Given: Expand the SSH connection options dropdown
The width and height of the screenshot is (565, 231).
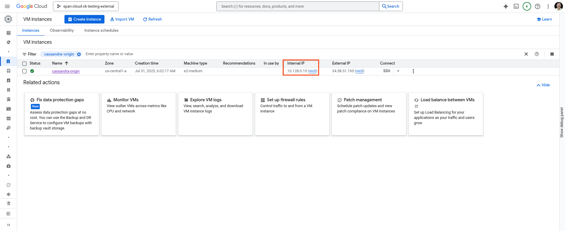Looking at the screenshot, I should click(x=398, y=71).
